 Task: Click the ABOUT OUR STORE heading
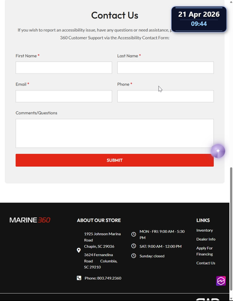tap(99, 220)
